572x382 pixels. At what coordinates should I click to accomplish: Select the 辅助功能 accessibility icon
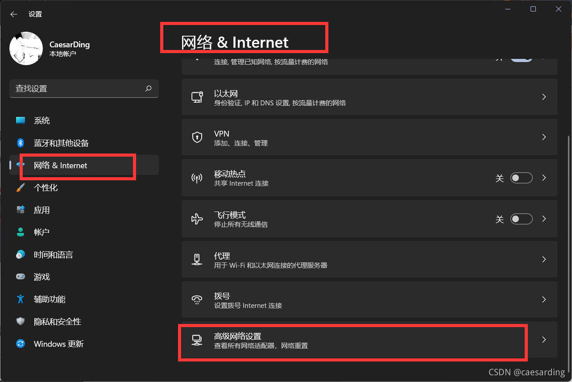(21, 299)
